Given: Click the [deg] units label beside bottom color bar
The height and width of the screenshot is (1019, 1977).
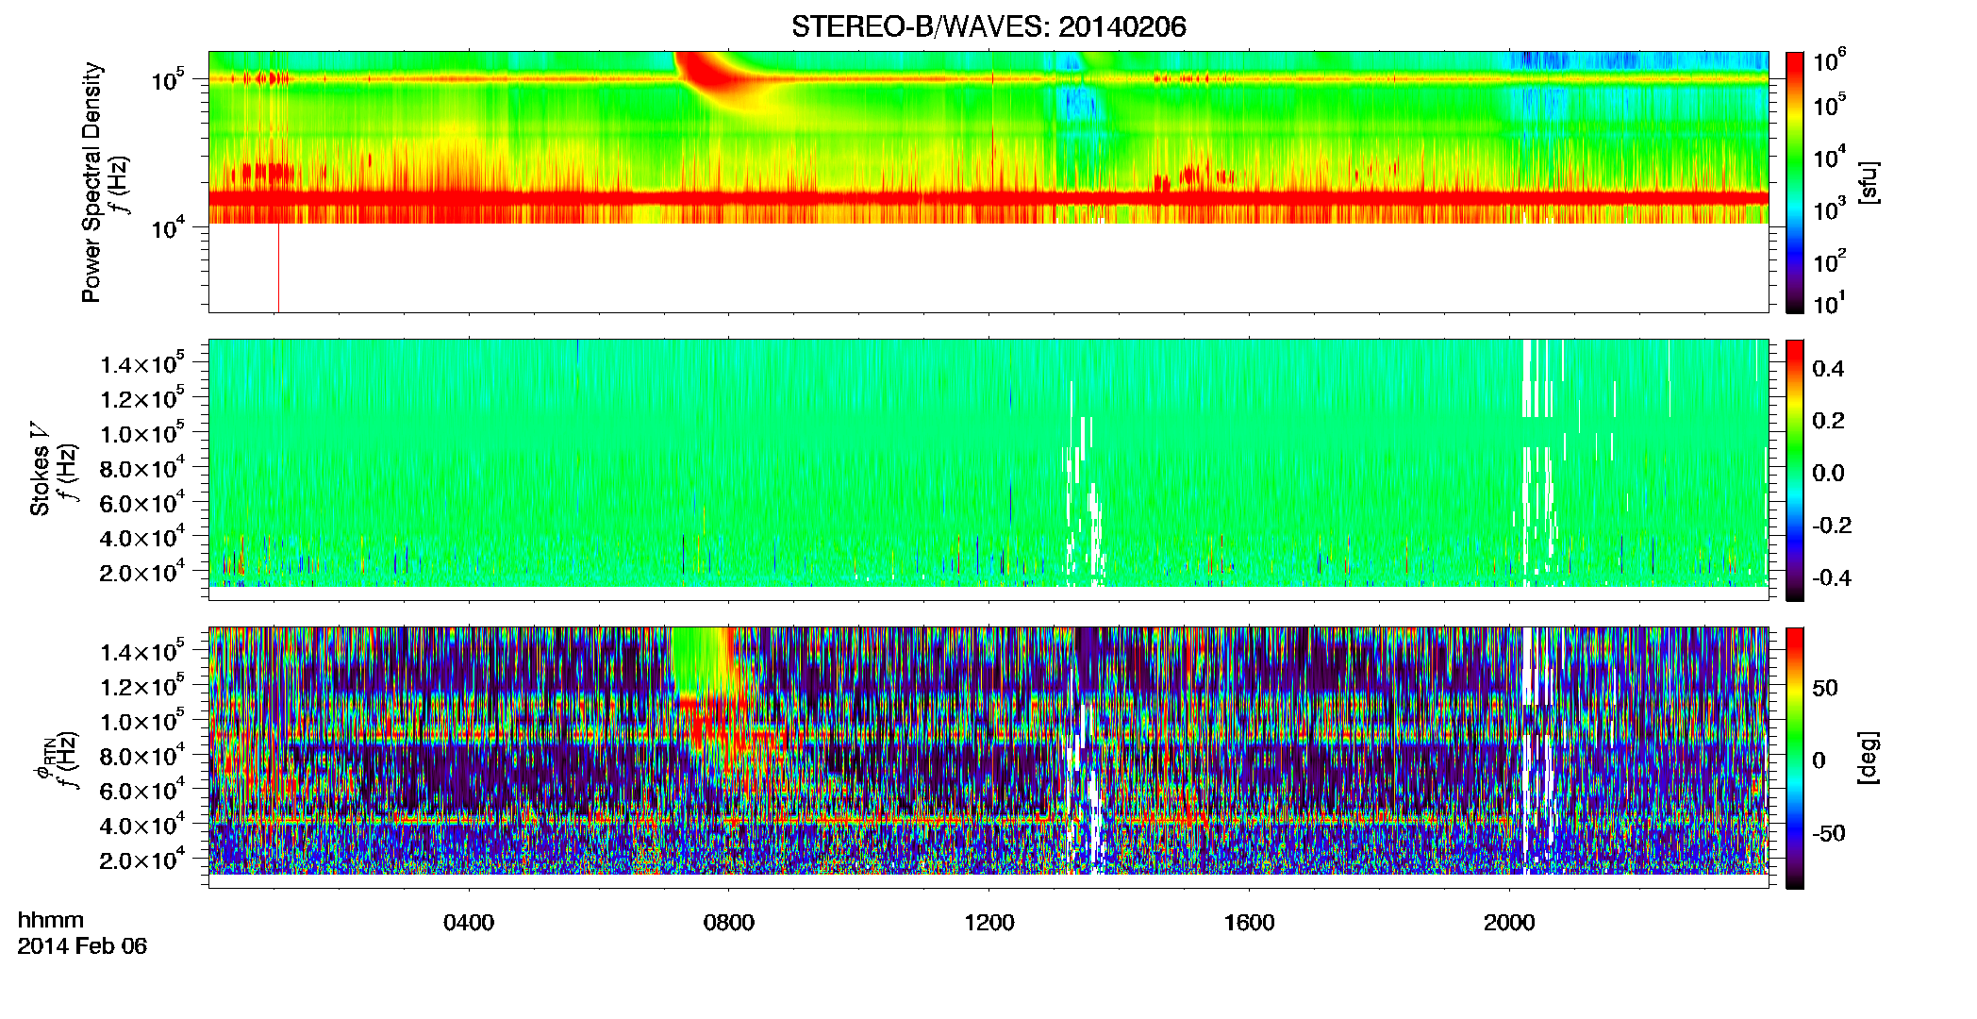Looking at the screenshot, I should coord(1869,758).
